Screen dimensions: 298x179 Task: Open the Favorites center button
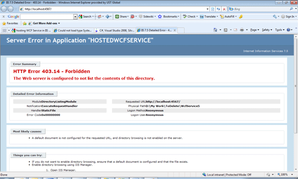coord(10,23)
